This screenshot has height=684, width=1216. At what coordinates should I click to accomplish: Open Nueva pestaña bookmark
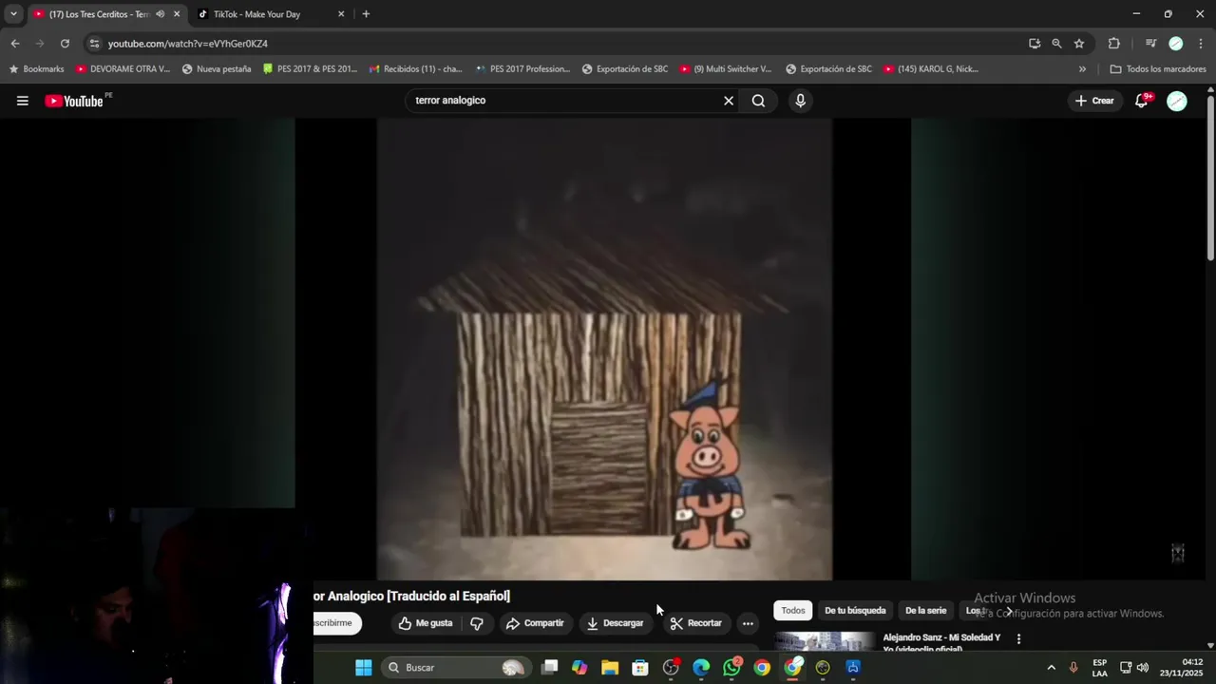(x=217, y=69)
